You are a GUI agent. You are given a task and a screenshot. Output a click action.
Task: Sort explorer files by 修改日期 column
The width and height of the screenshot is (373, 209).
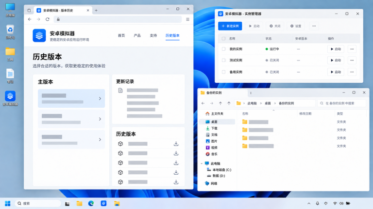pyautogui.click(x=305, y=114)
